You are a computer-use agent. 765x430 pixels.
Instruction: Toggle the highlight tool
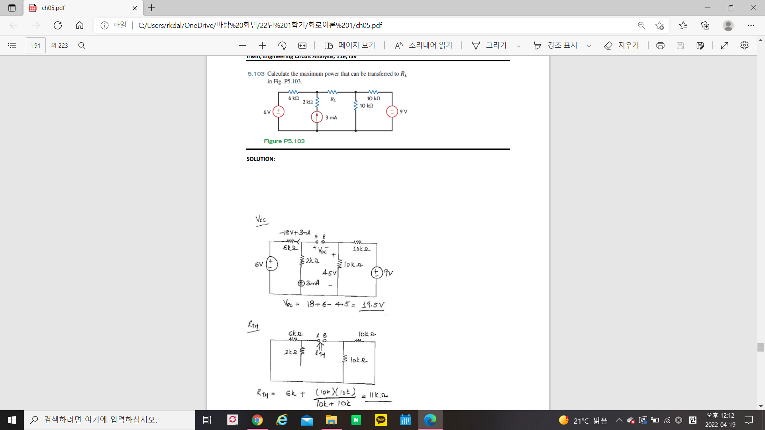pyautogui.click(x=556, y=45)
